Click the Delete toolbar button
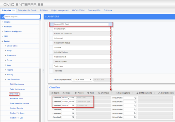Screen dimensions: 175x122 pyautogui.click(x=67, y=93)
